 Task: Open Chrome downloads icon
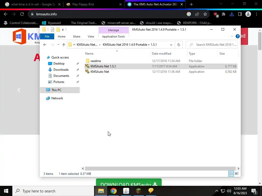232,14
